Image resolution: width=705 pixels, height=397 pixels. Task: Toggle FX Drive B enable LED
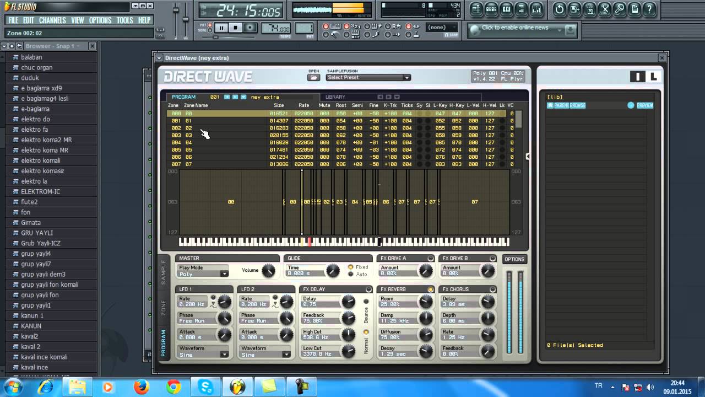492,258
